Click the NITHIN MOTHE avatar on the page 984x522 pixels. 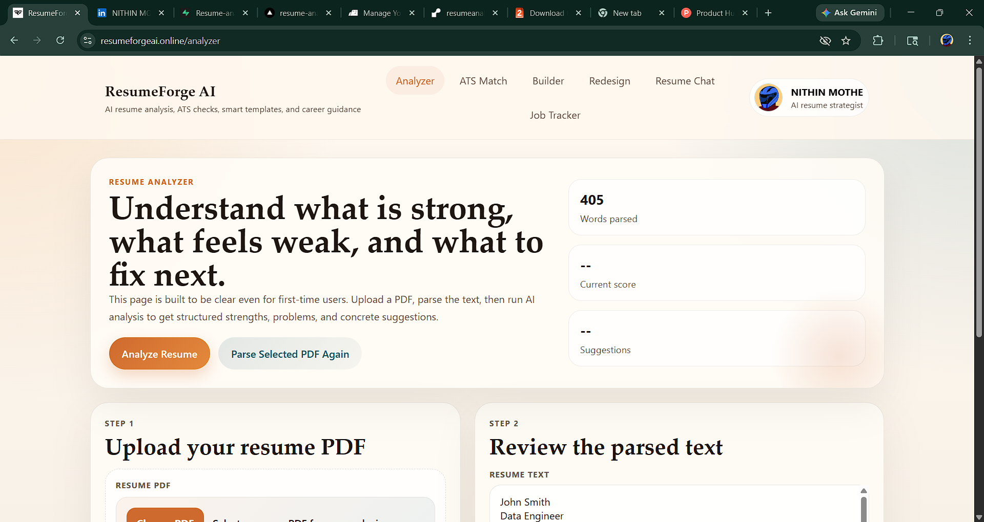(x=768, y=97)
